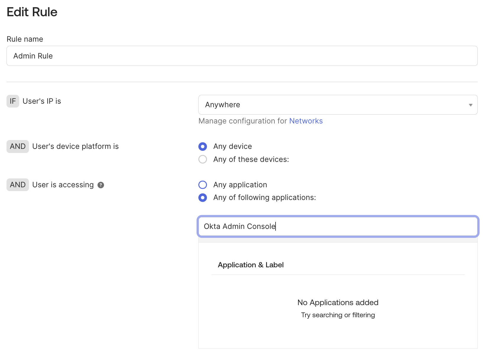Focus the application search box with Okta Admin Console

pyautogui.click(x=338, y=227)
